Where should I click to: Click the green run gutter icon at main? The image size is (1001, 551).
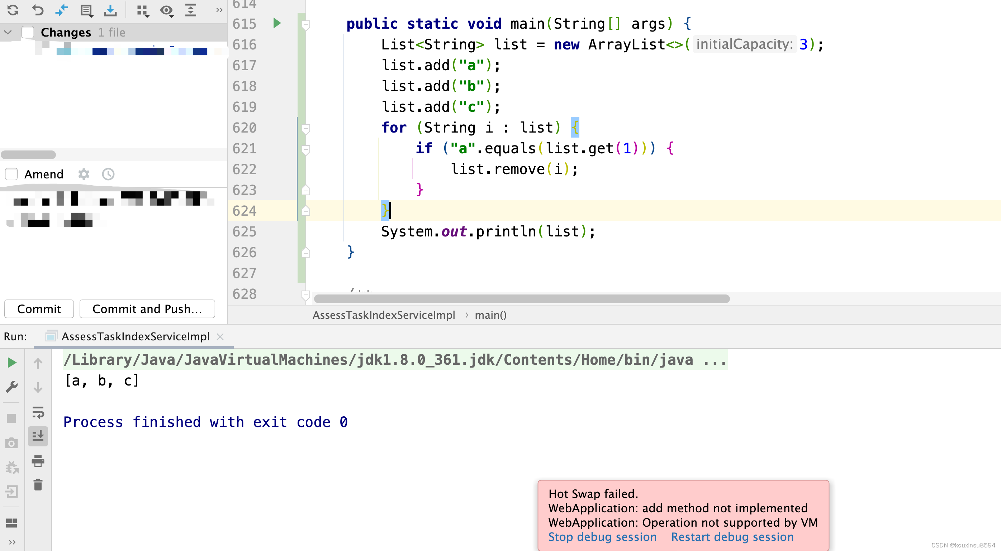point(277,23)
